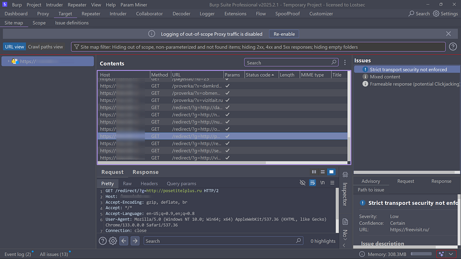Image resolution: width=461 pixels, height=259 pixels.
Task: Open issue Advisory tab
Action: click(371, 181)
